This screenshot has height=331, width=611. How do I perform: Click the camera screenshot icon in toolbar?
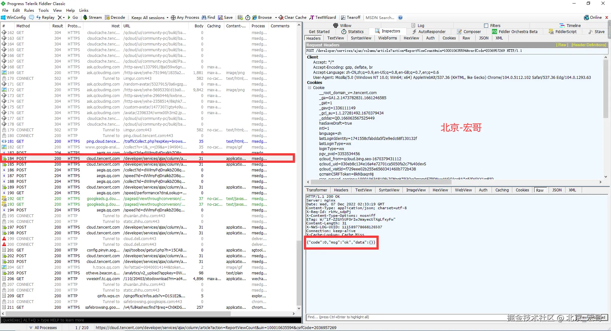pos(240,17)
